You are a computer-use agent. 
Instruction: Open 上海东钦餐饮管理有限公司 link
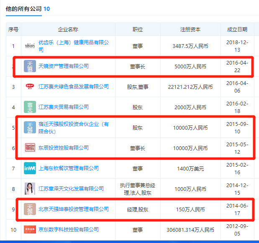click(x=69, y=168)
